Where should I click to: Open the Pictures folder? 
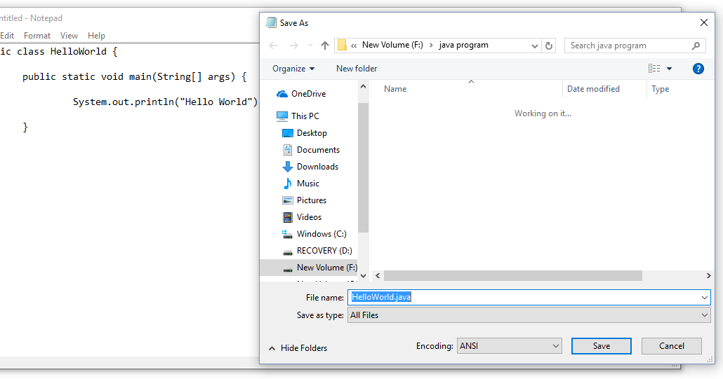(x=311, y=200)
